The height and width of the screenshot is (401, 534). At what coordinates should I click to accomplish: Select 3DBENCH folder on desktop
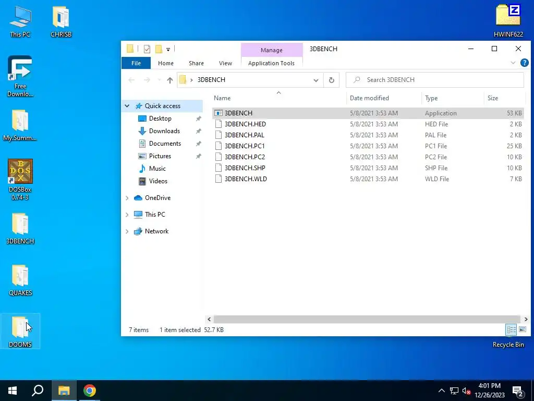point(20,229)
